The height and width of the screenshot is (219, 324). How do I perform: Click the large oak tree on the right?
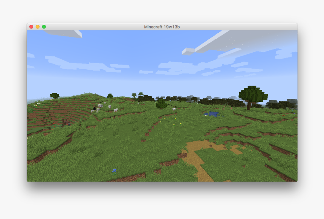tap(253, 97)
